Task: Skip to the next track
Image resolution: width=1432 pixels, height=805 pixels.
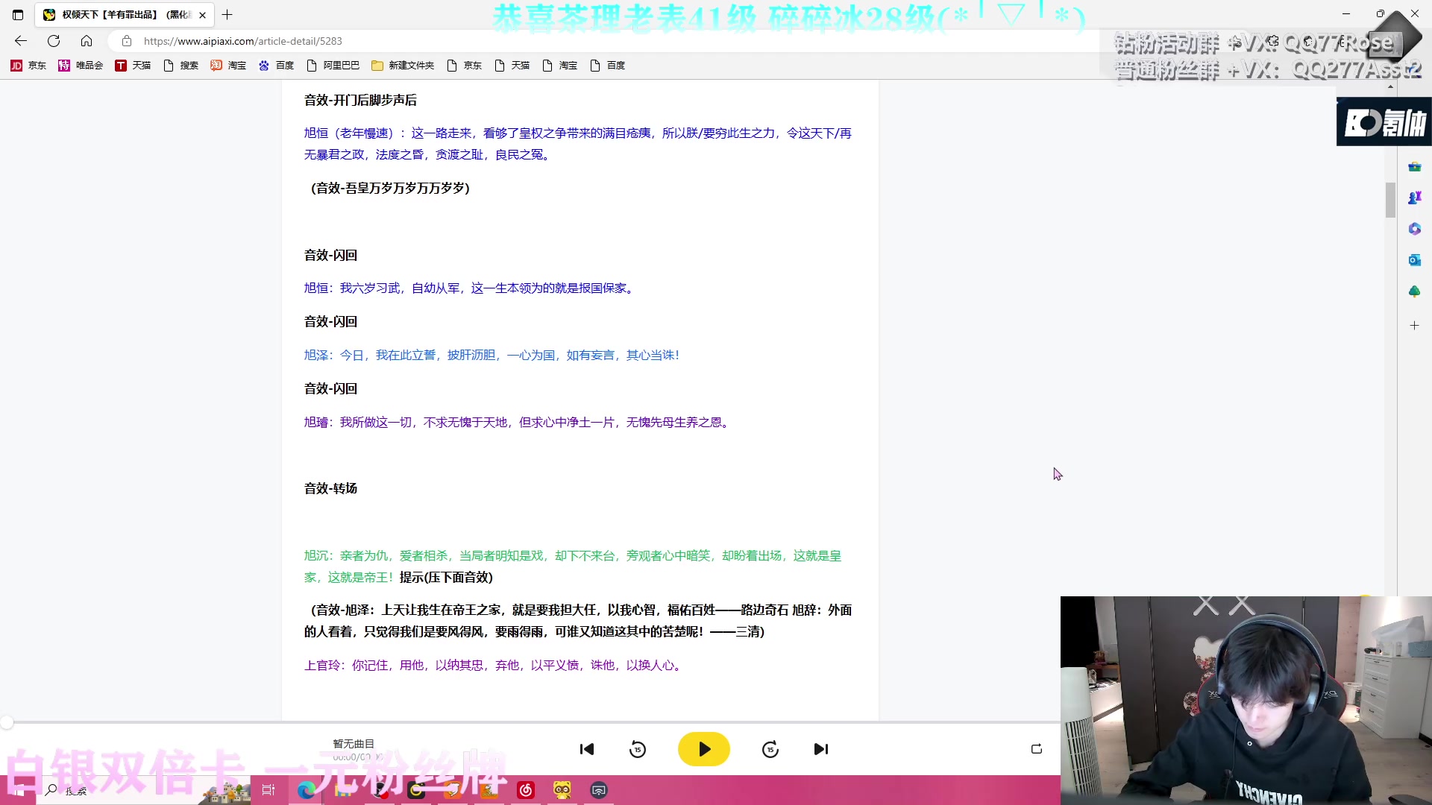Action: pos(821,749)
